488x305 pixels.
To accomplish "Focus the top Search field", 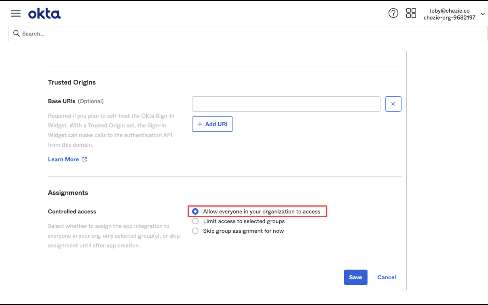I will tap(247, 34).
